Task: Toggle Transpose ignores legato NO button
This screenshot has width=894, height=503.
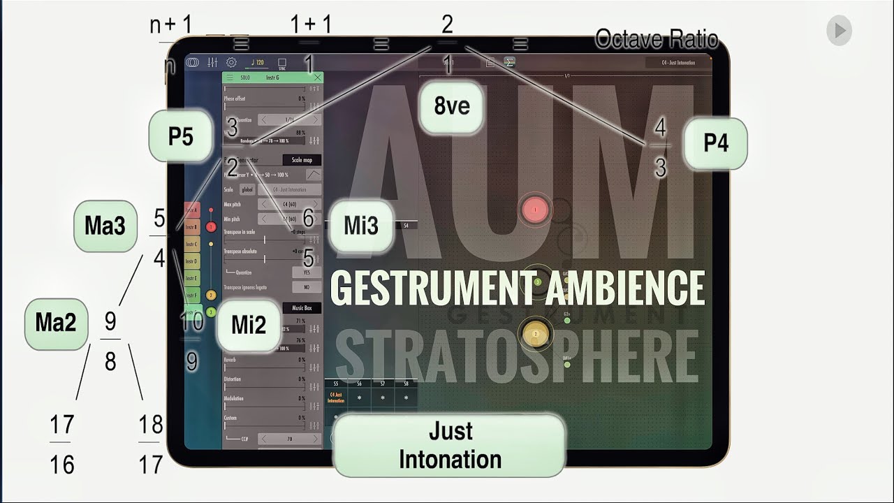Action: (x=307, y=287)
